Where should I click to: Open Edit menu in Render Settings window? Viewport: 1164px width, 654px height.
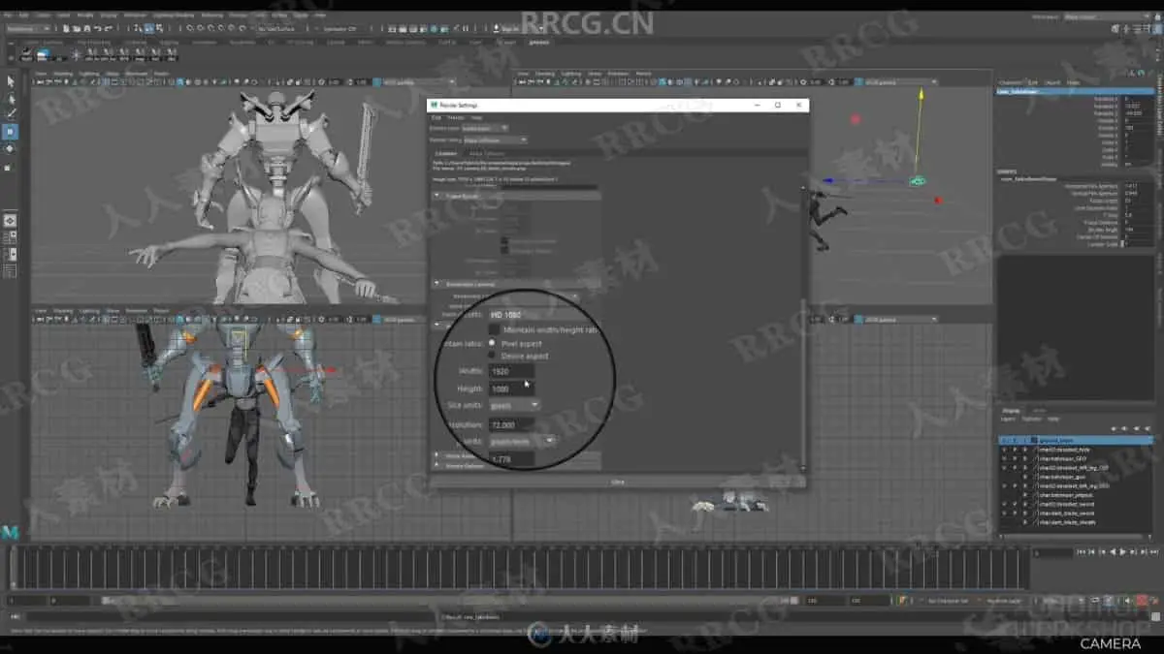click(436, 117)
